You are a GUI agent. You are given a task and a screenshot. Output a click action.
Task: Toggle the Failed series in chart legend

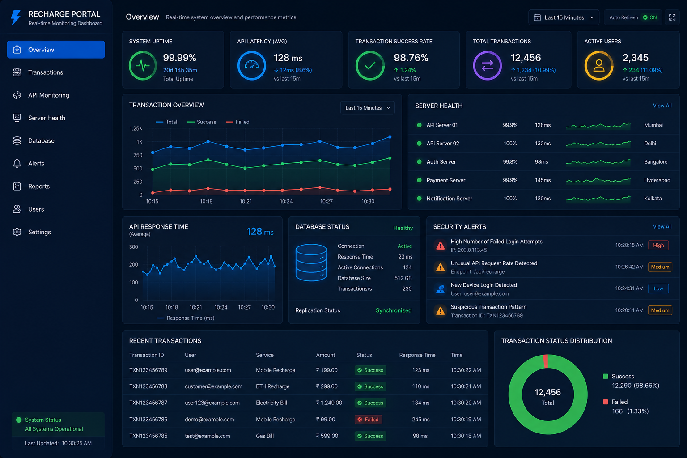pyautogui.click(x=237, y=122)
